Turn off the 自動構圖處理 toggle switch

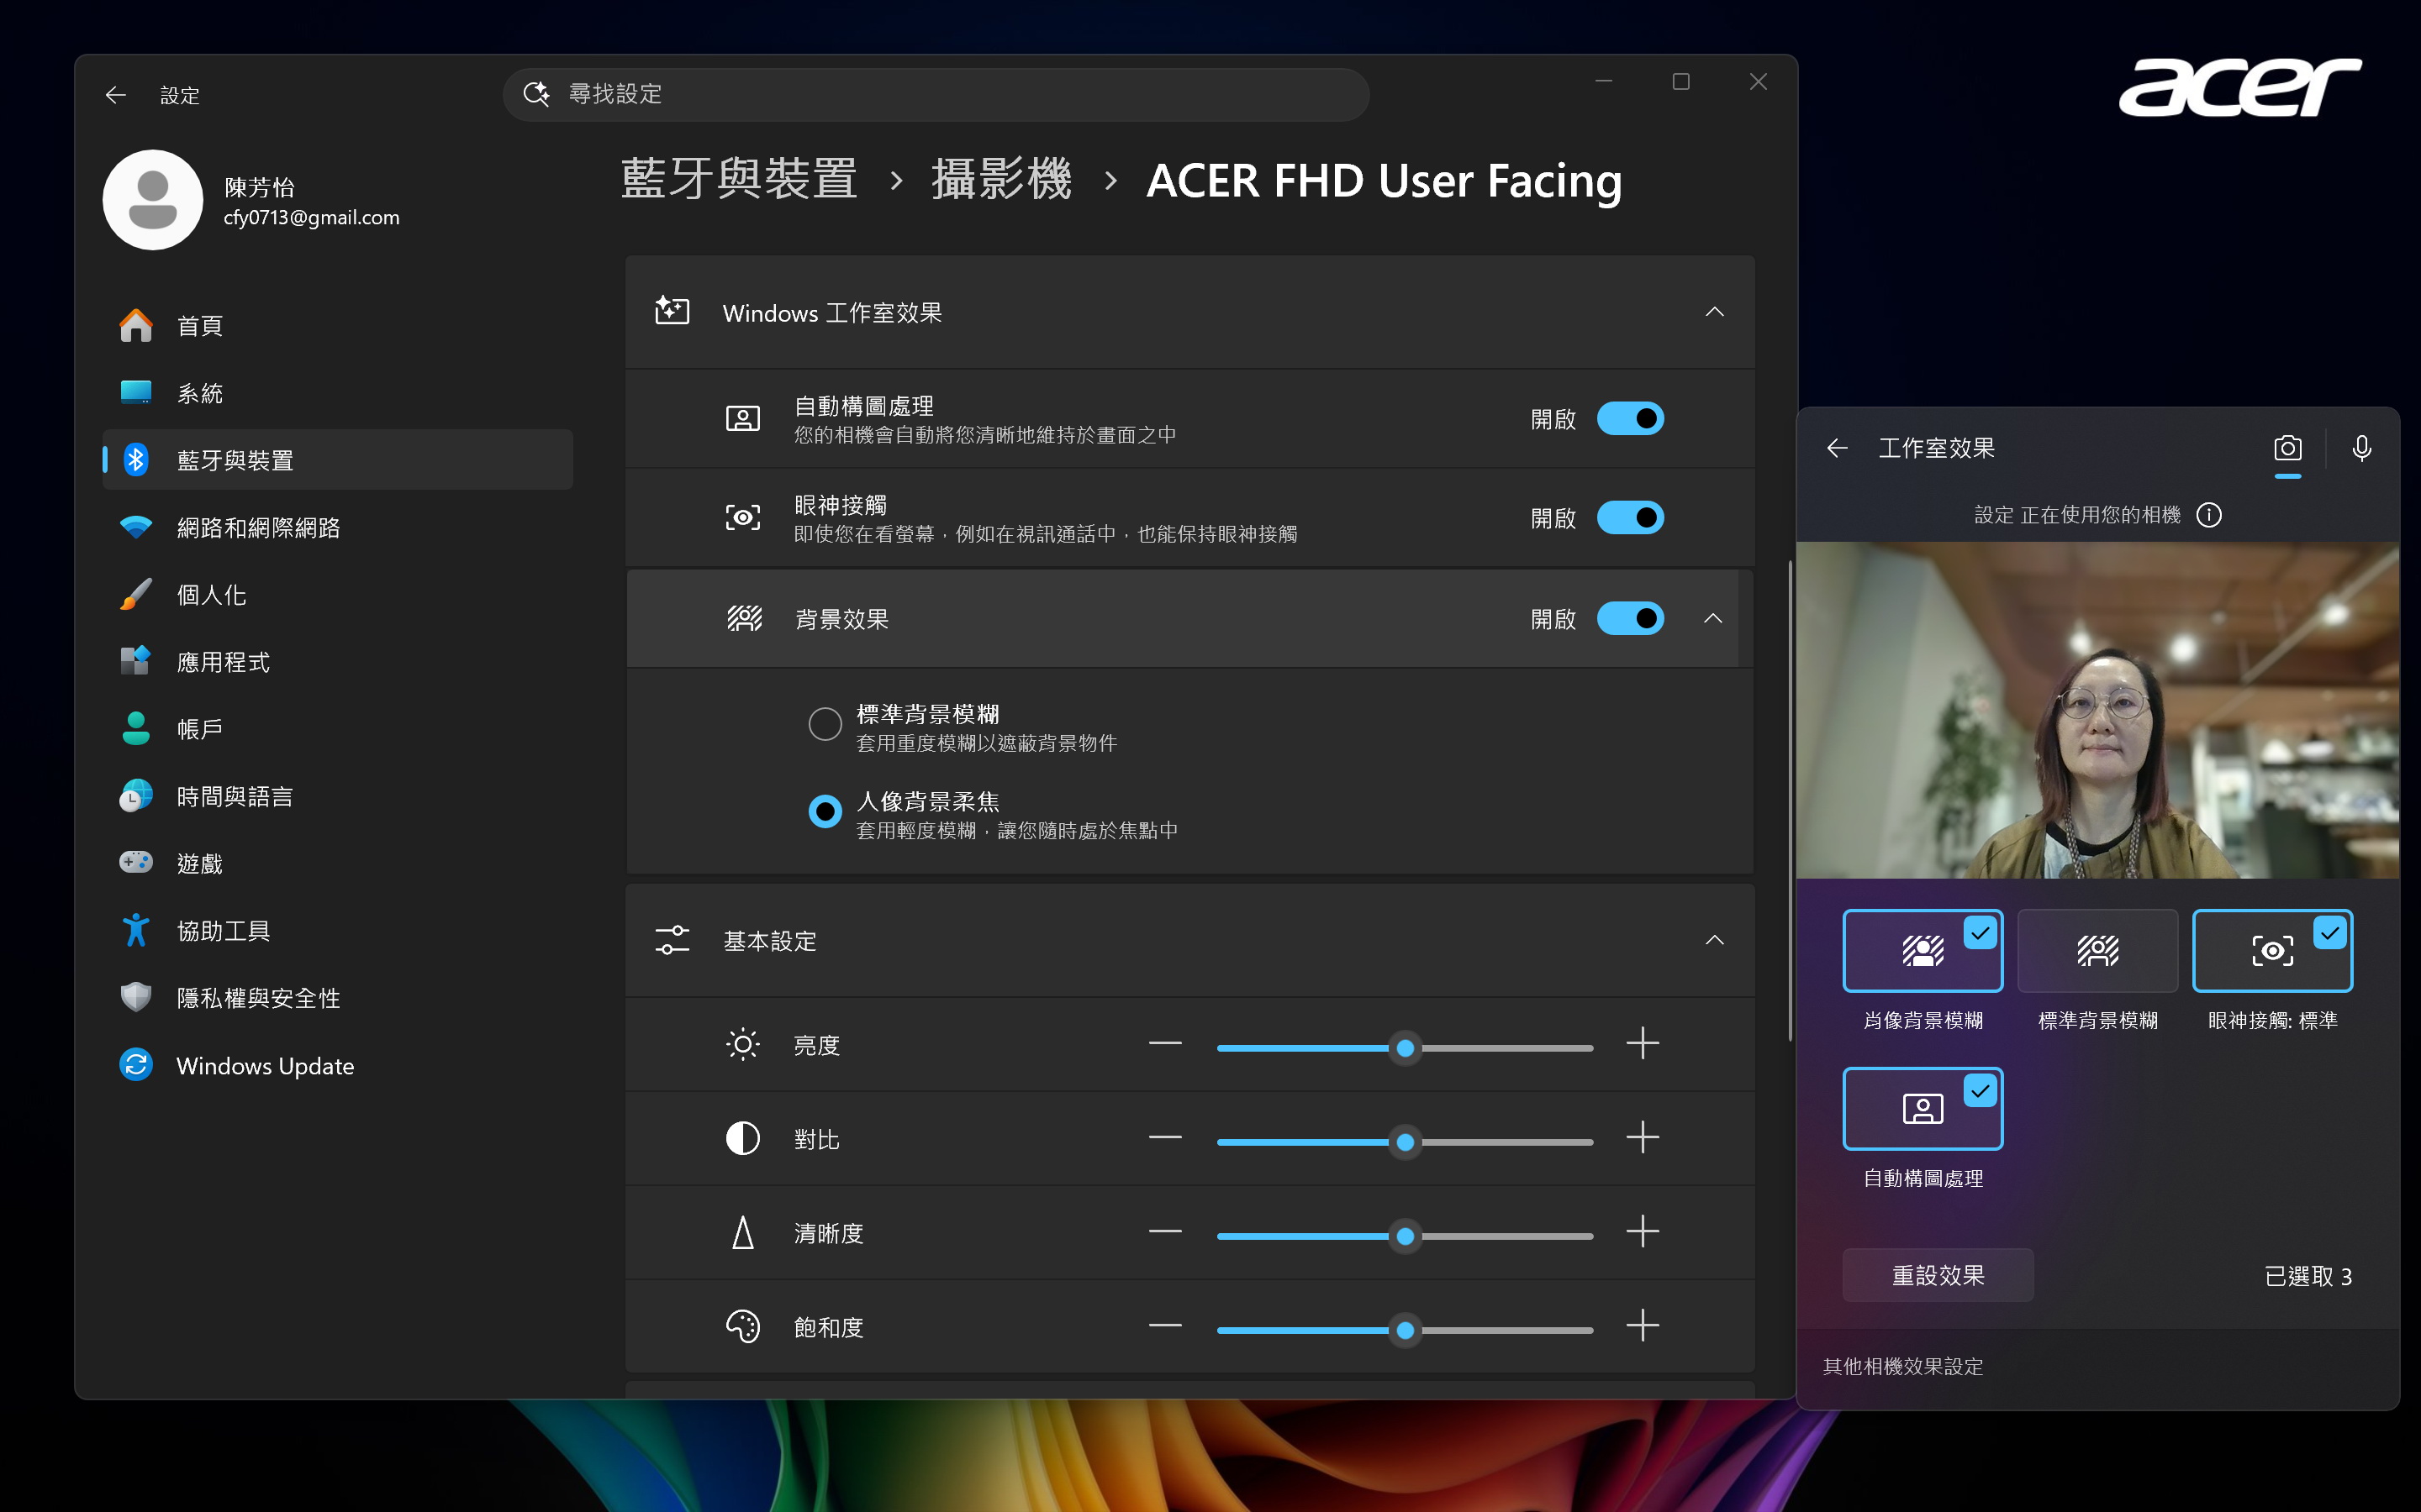pyautogui.click(x=1630, y=419)
